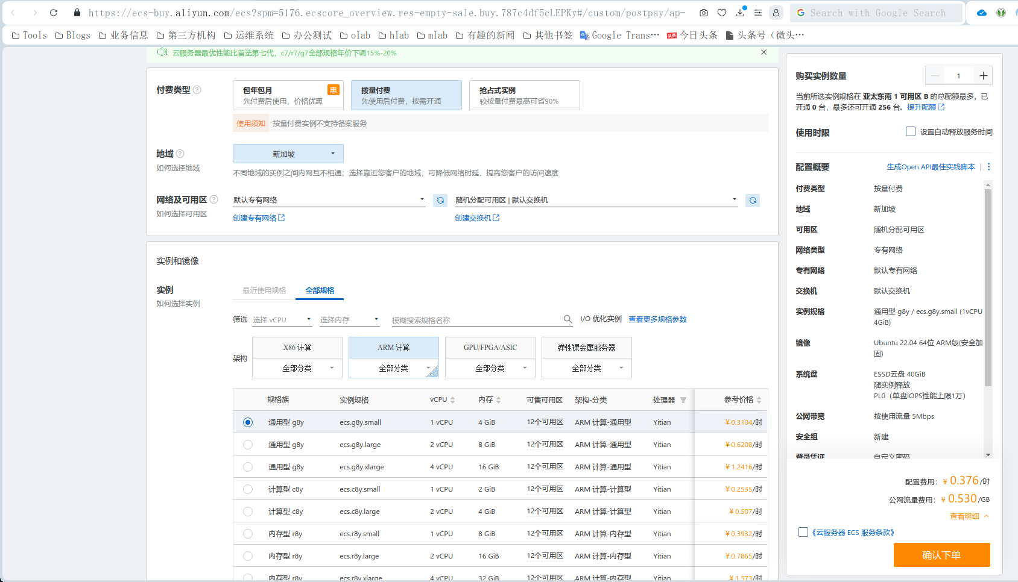Image resolution: width=1018 pixels, height=582 pixels.
Task: Click the cloud sync icon in browser toolbar
Action: click(x=982, y=13)
